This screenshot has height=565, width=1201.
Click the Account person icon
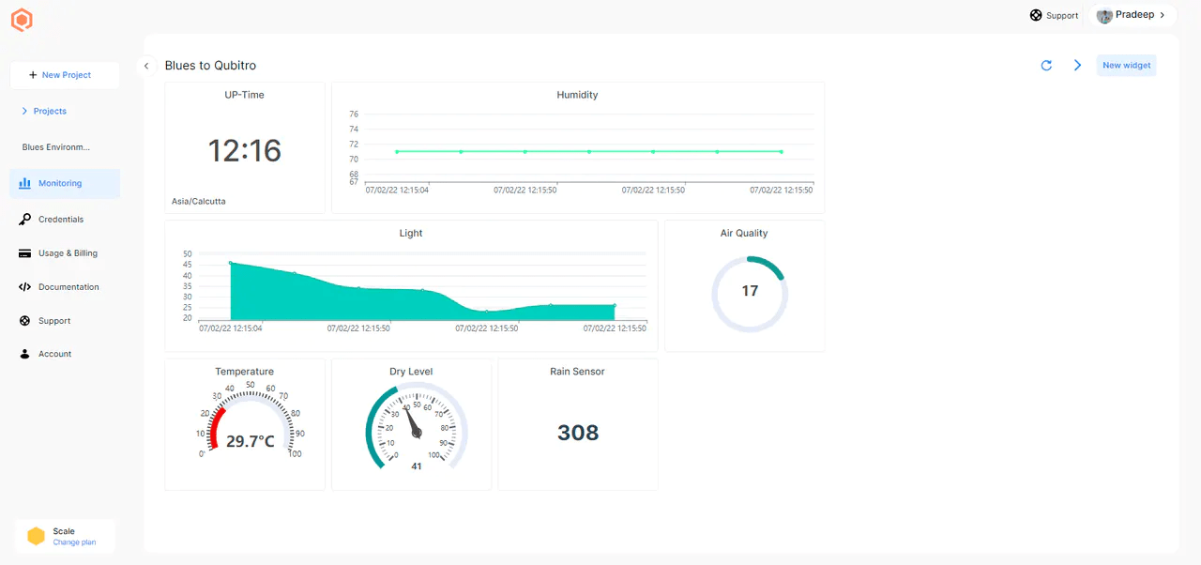coord(24,354)
